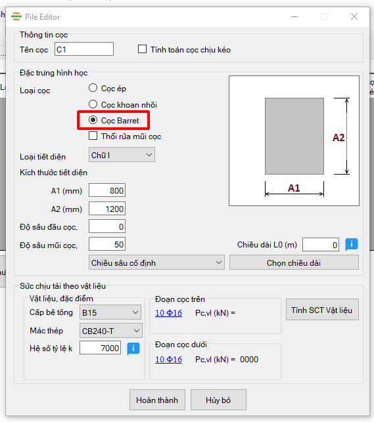Close the Pile Editor dialog
Image resolution: width=374 pixels, height=422 pixels.
click(354, 16)
